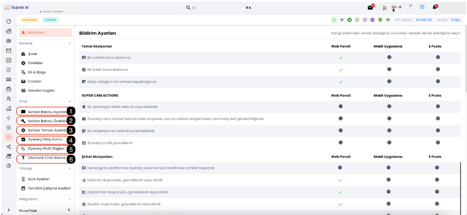This screenshot has height=215, width=467.
Task: Toggle Mobil Uygulama for 'Bir sohbet bana atanınca'
Action: coord(389,57)
